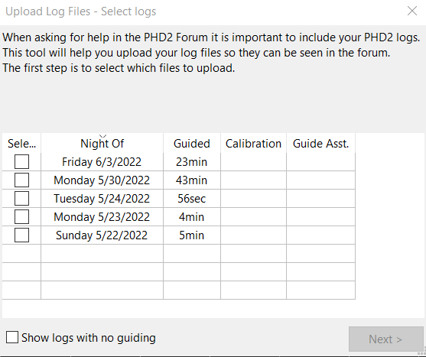Image resolution: width=426 pixels, height=357 pixels.
Task: Select the Friday 6/3/2022 date cell
Action: [x=102, y=162]
